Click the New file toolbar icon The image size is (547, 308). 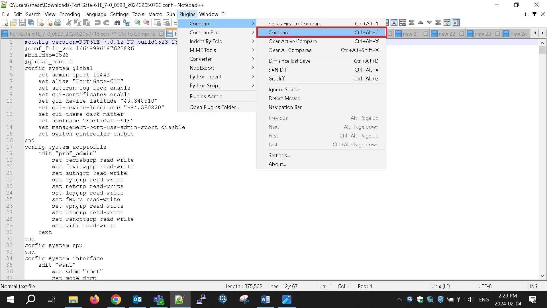click(x=5, y=23)
